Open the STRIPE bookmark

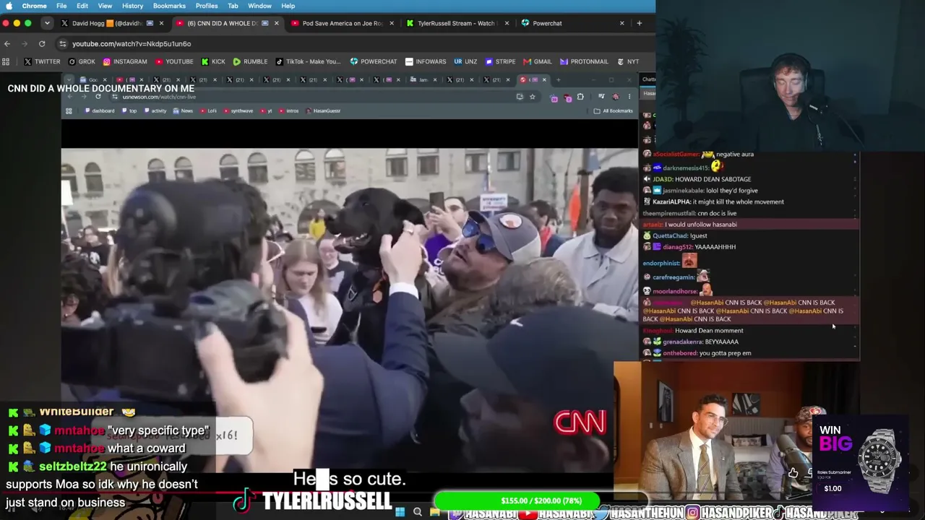[500, 61]
